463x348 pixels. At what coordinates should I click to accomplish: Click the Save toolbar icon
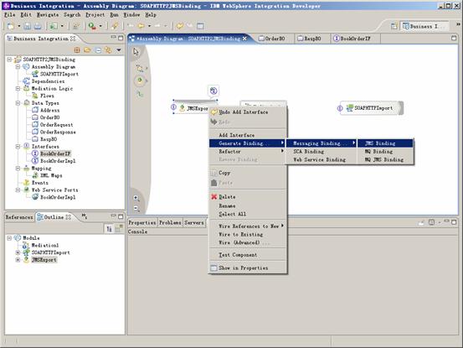[27, 26]
